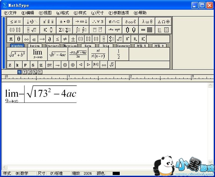Insert the circled plus symbol
This screenshot has width=215, height=177.
(x=73, y=65)
